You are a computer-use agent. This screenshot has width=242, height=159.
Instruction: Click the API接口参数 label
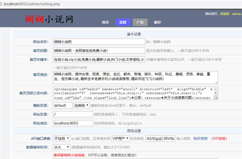coord(41,139)
